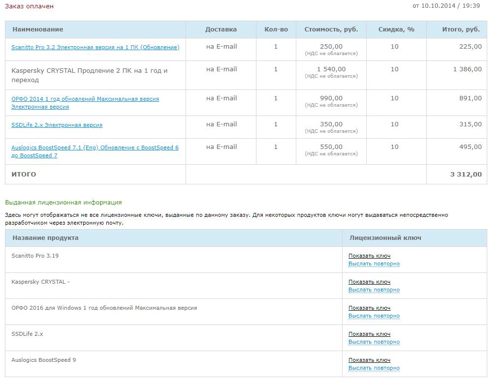503x384 pixels.
Task: Click the Кол-во column header
Action: 276,29
